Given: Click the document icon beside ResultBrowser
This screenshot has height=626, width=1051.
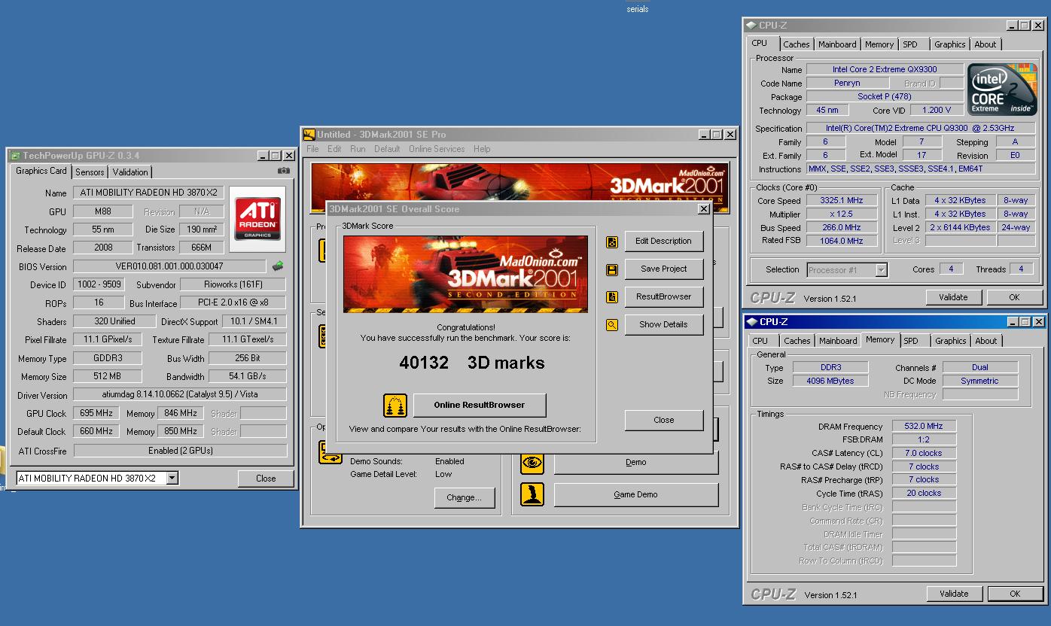Looking at the screenshot, I should click(x=612, y=297).
